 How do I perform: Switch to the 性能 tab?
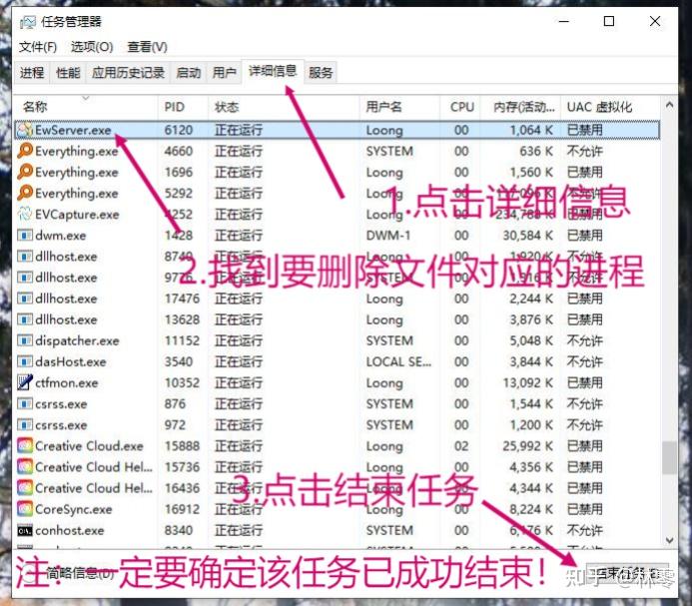[x=69, y=73]
